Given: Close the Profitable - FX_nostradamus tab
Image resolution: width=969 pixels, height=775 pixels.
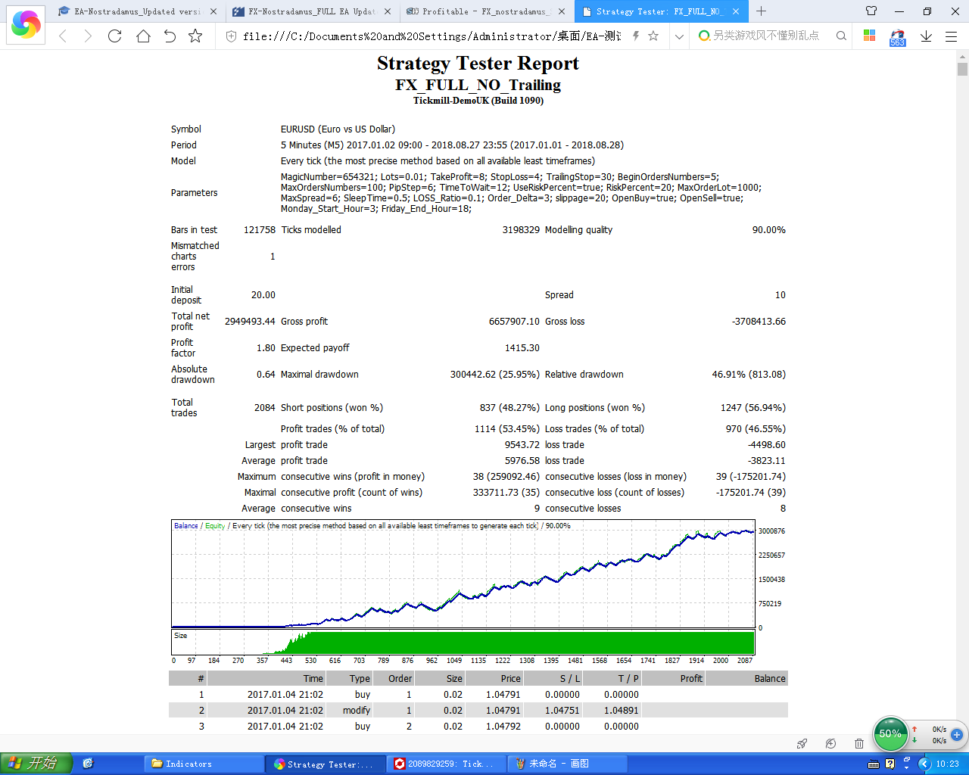Looking at the screenshot, I should [x=562, y=11].
